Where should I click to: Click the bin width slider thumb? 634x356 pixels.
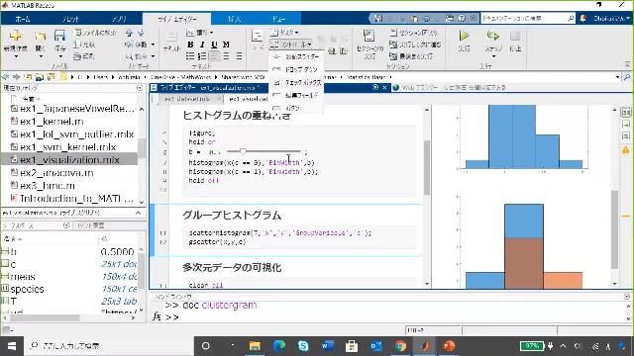point(243,151)
